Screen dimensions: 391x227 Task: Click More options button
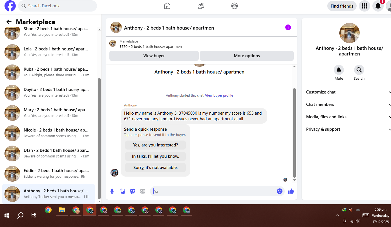click(x=247, y=56)
